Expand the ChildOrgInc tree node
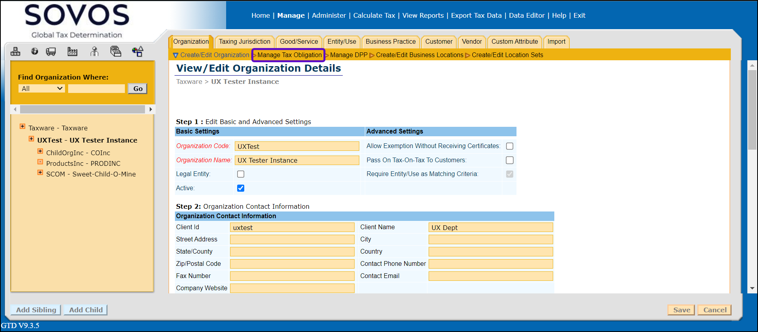The image size is (758, 332). click(x=40, y=152)
